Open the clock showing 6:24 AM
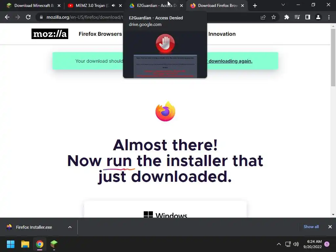This screenshot has width=336, height=252. 313,244
